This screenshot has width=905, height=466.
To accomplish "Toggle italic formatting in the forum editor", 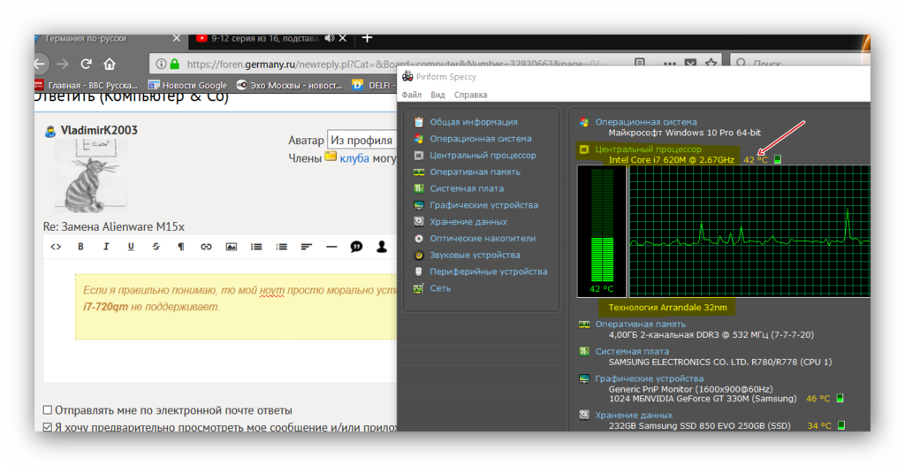I will pyautogui.click(x=106, y=247).
